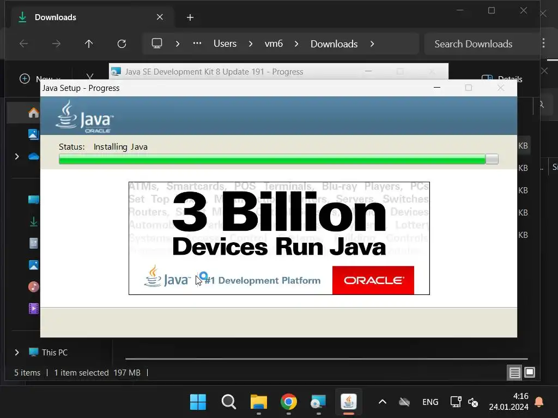Open Documents in the Explorer sidebar
This screenshot has height=418, width=558.
tap(33, 243)
